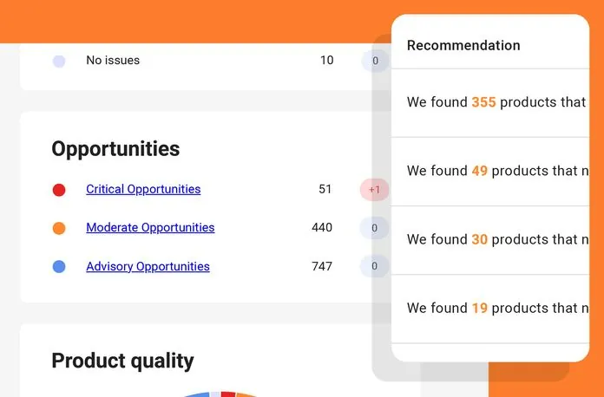Click the red Critical Opportunities dot
Viewport: 604px width, 397px height.
pyautogui.click(x=59, y=190)
